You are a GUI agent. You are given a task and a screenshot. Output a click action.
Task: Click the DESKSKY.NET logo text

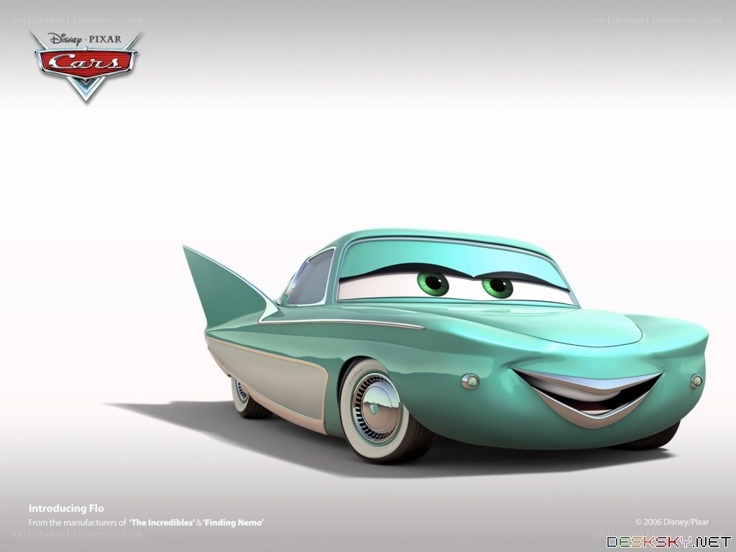[x=669, y=542]
